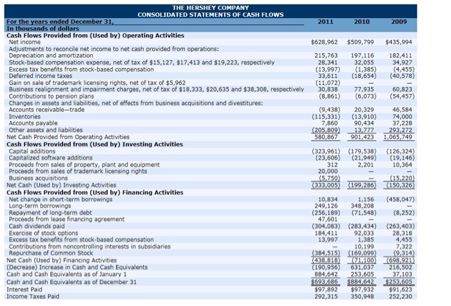The width and height of the screenshot is (451, 306).
Task: Click the 'For the years ended December 31,' label
Action: 60,22
